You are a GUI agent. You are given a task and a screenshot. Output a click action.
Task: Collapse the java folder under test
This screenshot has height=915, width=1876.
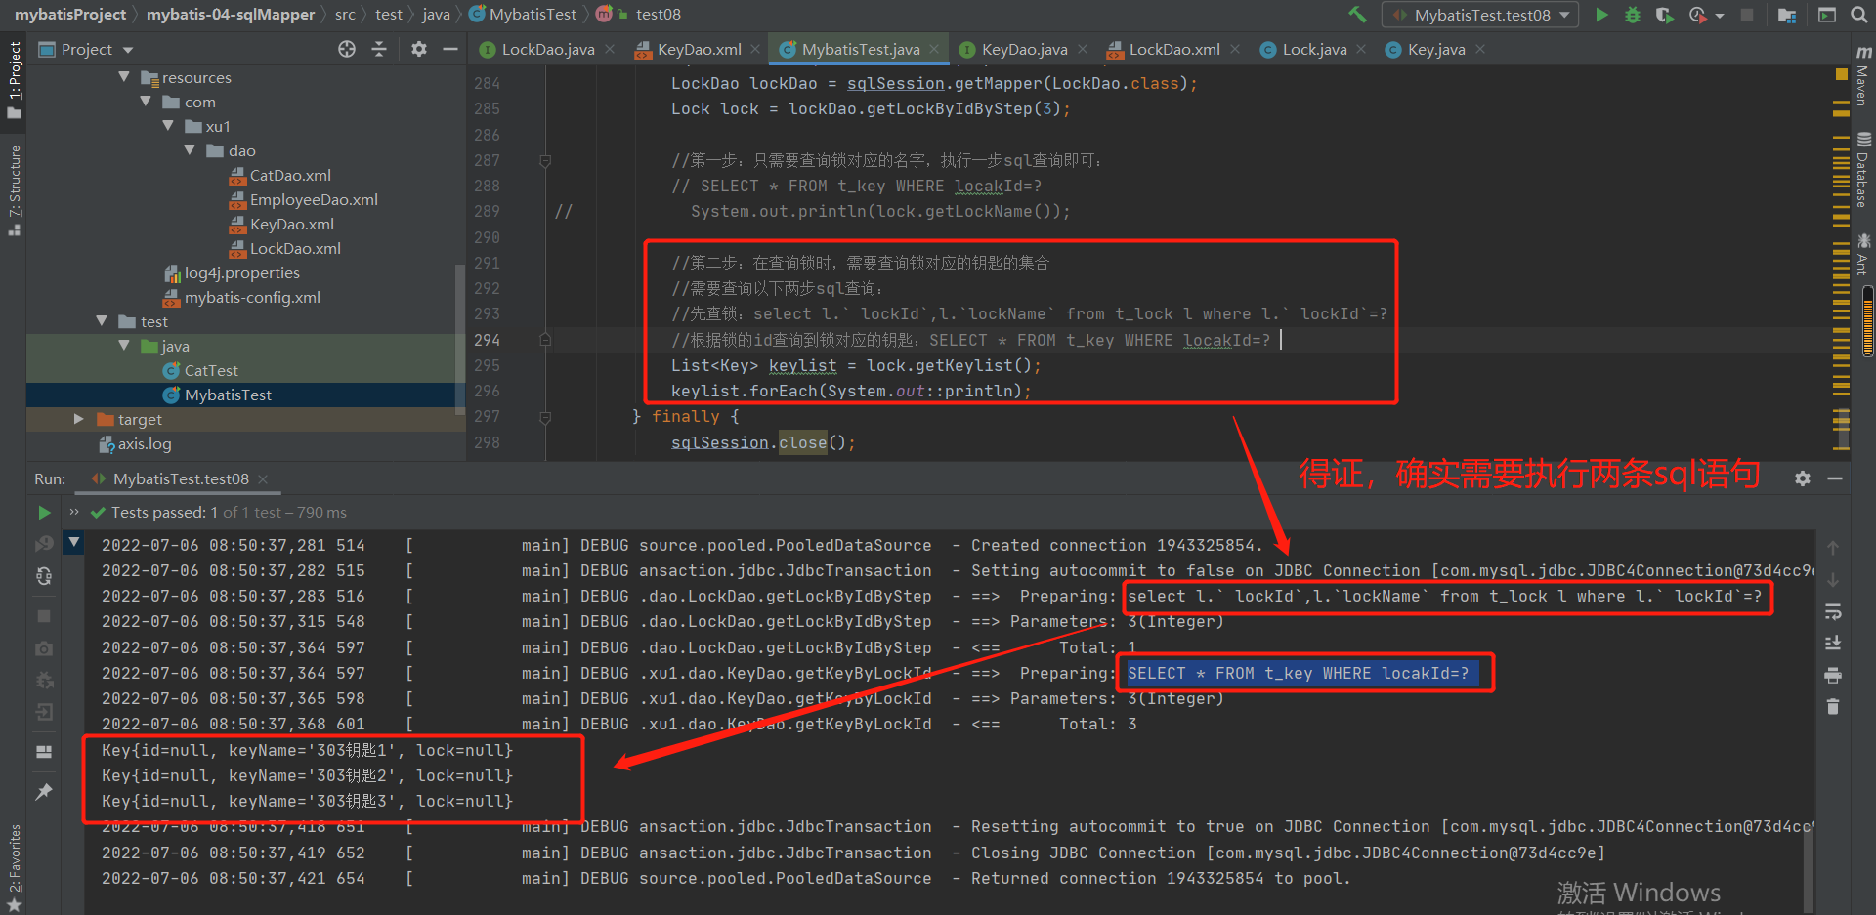pos(124,345)
